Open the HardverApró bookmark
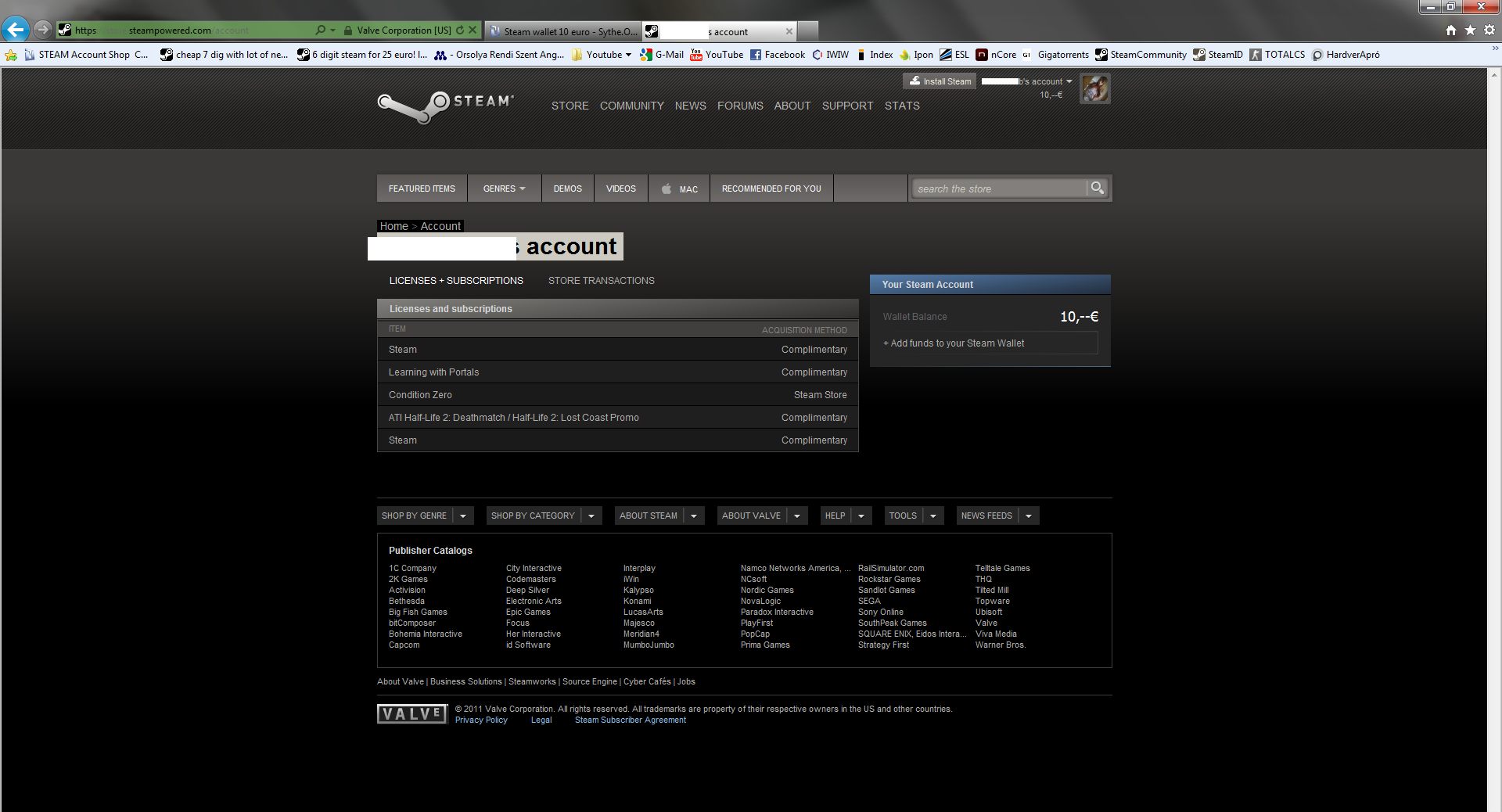The image size is (1502, 812). pos(1346,55)
